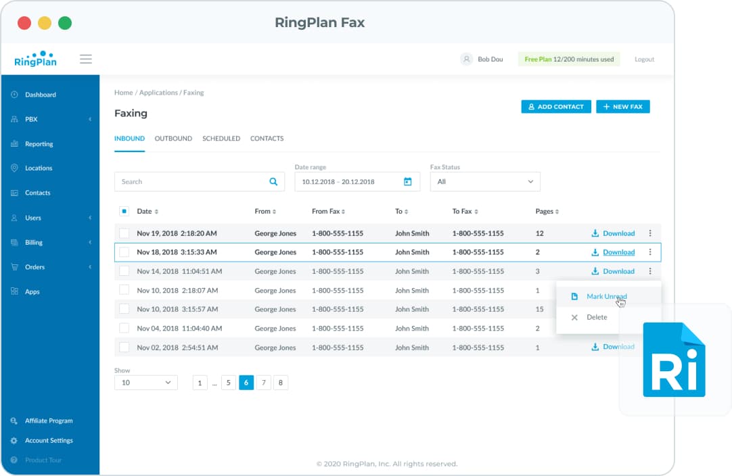Click the New Fax button
Image resolution: width=732 pixels, height=476 pixels.
[x=623, y=106]
